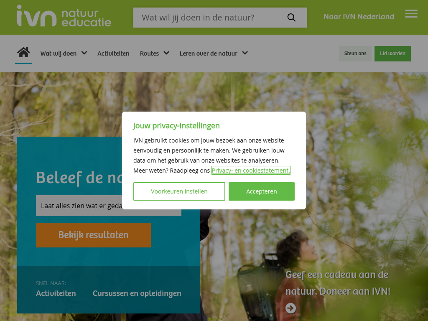Expand 'Leren over de natuur' chevron
Viewport: 428px width, 321px height.
coord(245,53)
